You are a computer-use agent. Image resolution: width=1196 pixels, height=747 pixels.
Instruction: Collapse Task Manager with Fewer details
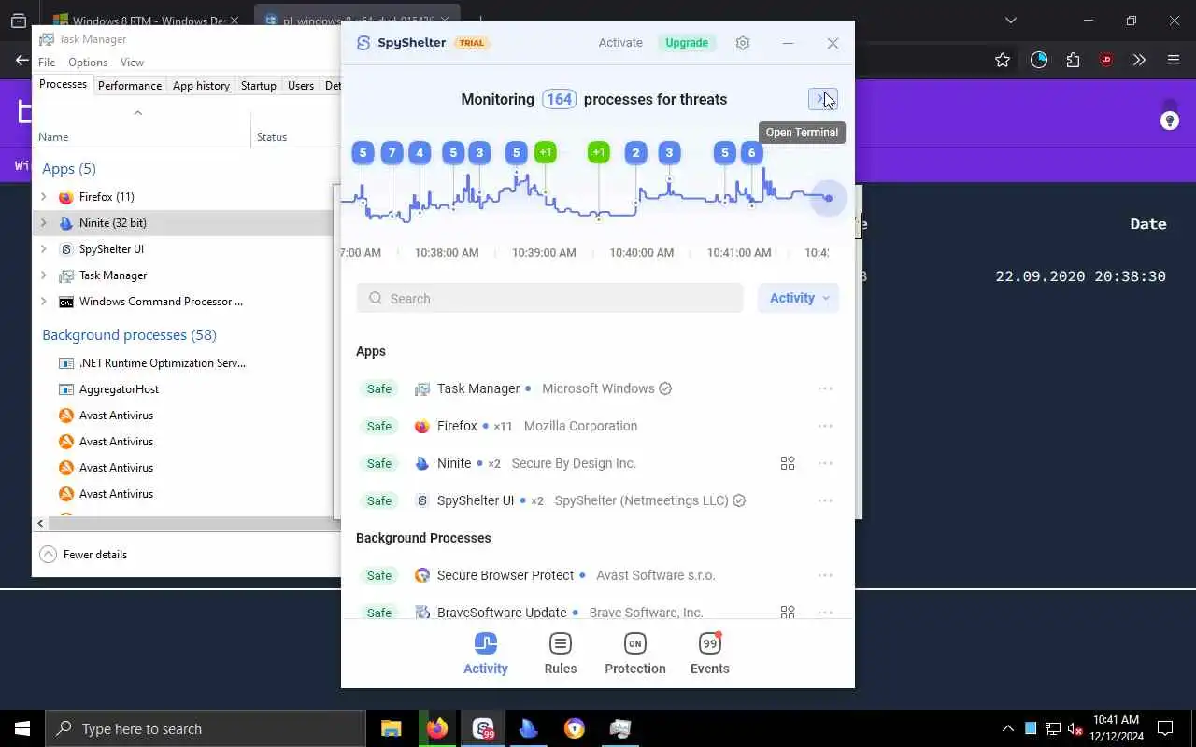[x=83, y=555]
